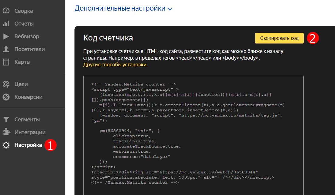Click the m[i].l=1*new Date() code line
This screenshot has height=195, width=335.
click(192, 105)
